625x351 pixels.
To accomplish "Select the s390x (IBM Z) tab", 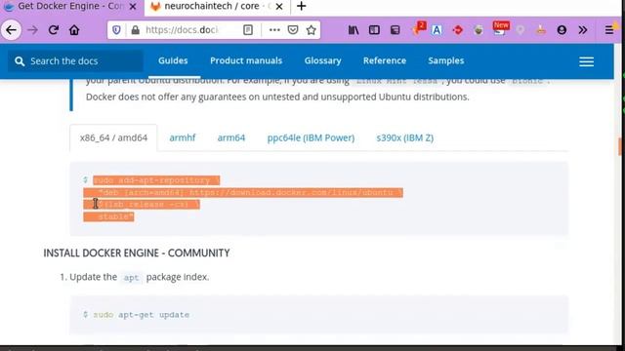I will 405,137.
